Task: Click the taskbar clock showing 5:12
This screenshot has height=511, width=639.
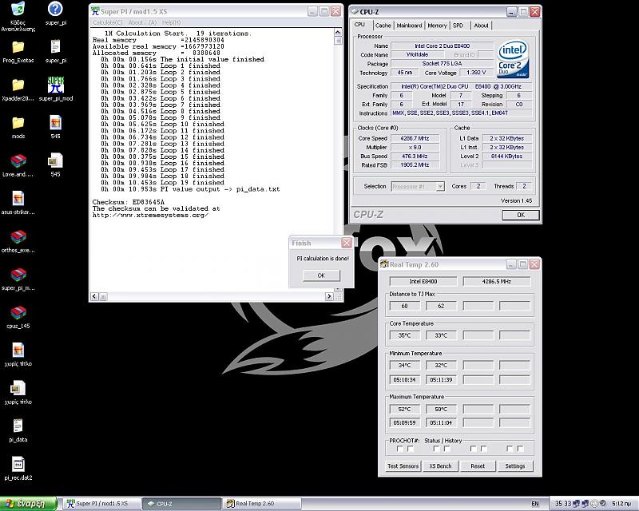Action: (621, 504)
